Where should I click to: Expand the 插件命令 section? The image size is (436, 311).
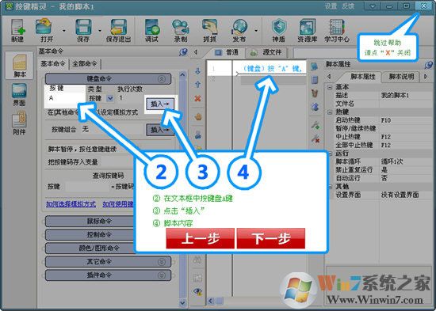161,275
